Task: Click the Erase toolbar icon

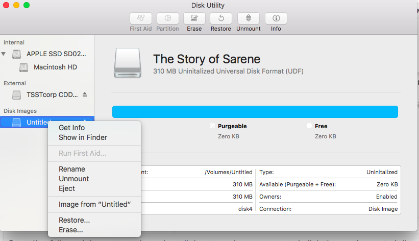Action: click(x=194, y=18)
